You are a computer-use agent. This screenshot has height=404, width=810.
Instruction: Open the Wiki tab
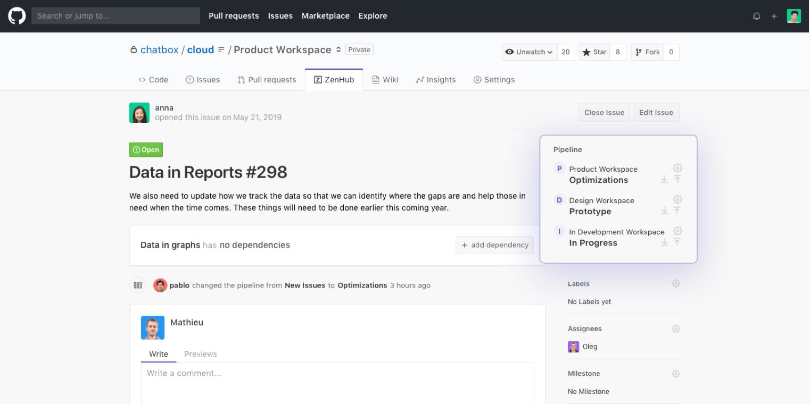click(385, 80)
